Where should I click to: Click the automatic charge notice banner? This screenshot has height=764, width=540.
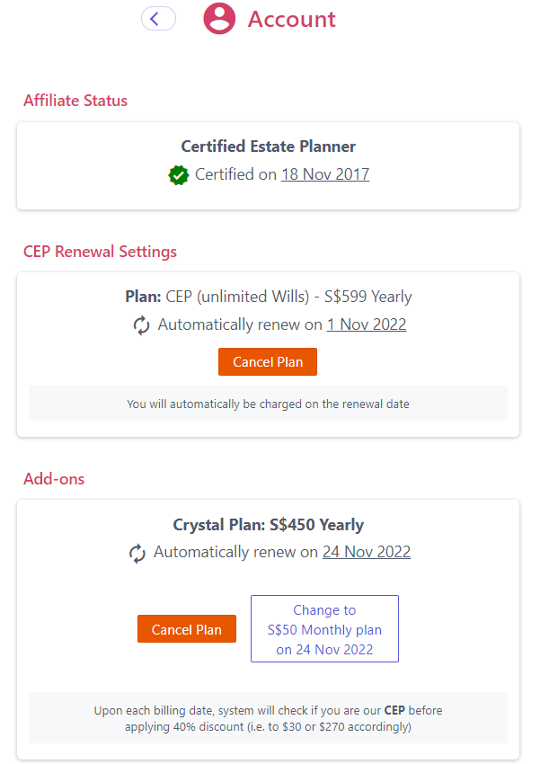coord(269,403)
